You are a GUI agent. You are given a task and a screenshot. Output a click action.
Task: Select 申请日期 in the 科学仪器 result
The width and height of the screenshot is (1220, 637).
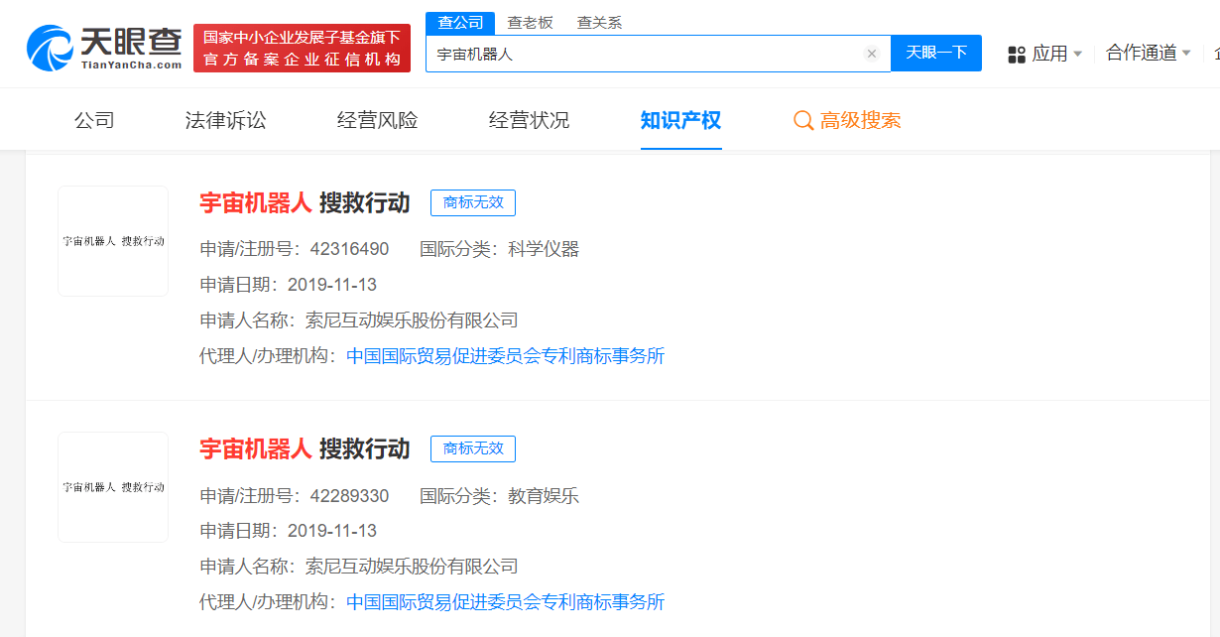(332, 285)
